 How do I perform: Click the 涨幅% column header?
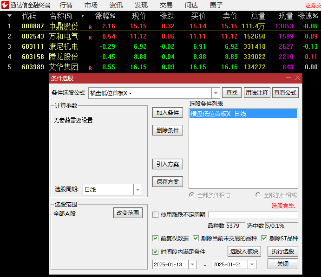tap(105, 16)
